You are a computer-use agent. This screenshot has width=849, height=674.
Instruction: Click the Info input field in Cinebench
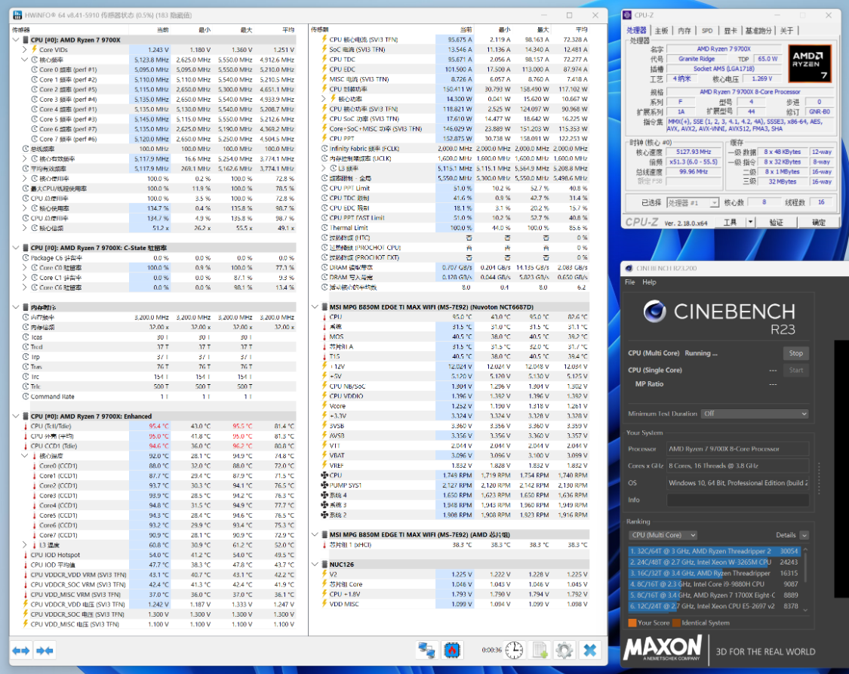coord(737,500)
